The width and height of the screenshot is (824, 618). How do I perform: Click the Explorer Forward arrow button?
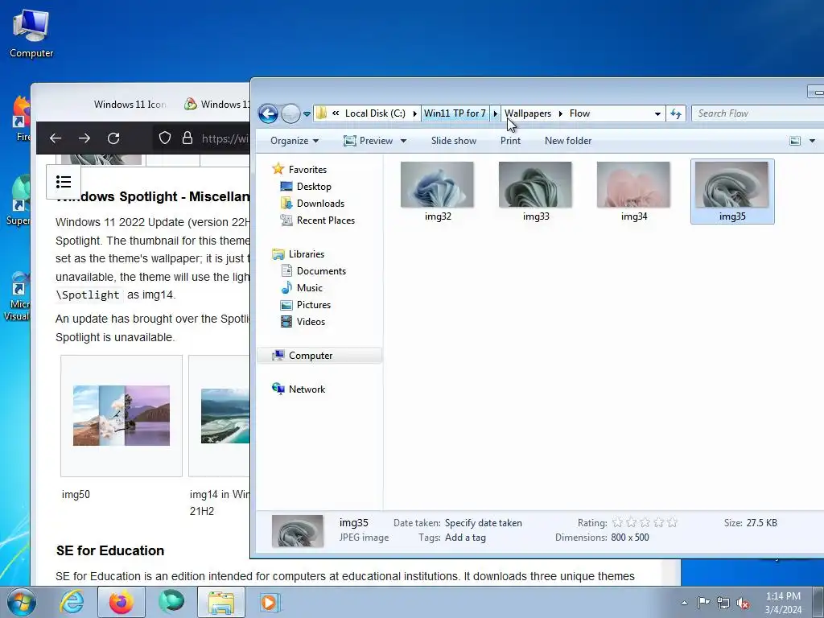pos(290,113)
